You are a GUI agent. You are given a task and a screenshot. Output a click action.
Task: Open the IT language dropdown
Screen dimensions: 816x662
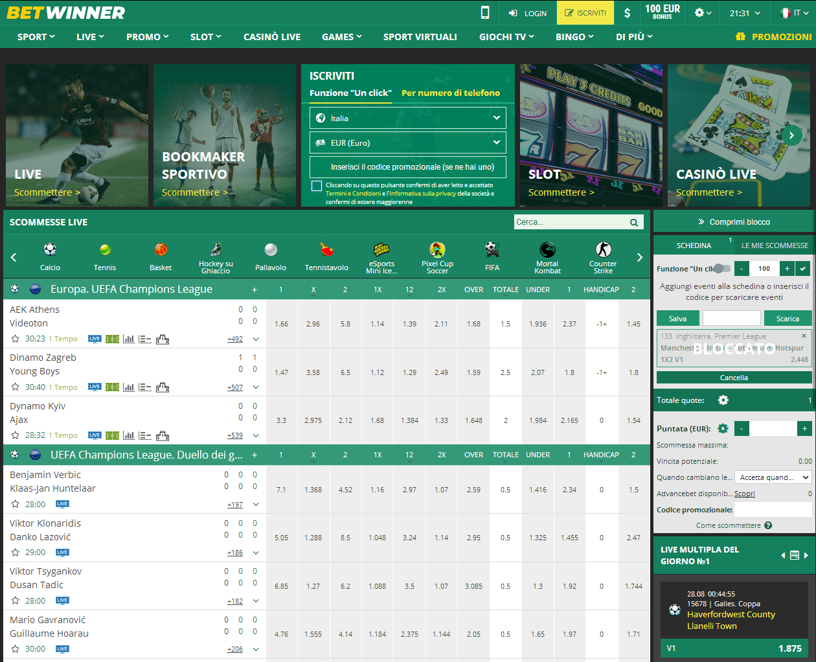[794, 13]
